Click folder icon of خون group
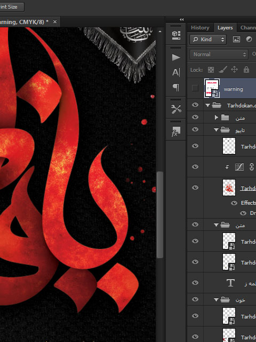Image resolution: width=256 pixels, height=342 pixels. tap(225, 300)
